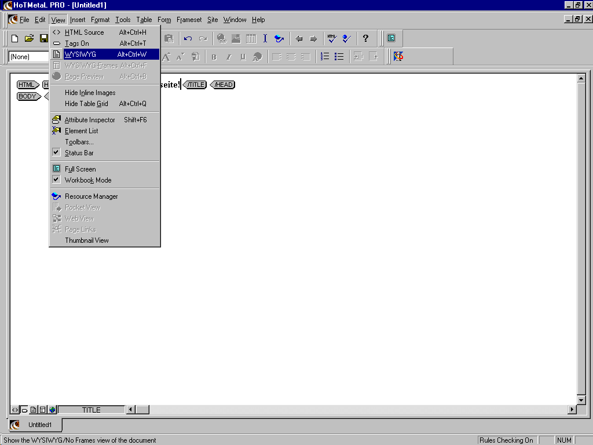Choose Full Screen in View menu
The width and height of the screenshot is (593, 445).
pyautogui.click(x=105, y=169)
